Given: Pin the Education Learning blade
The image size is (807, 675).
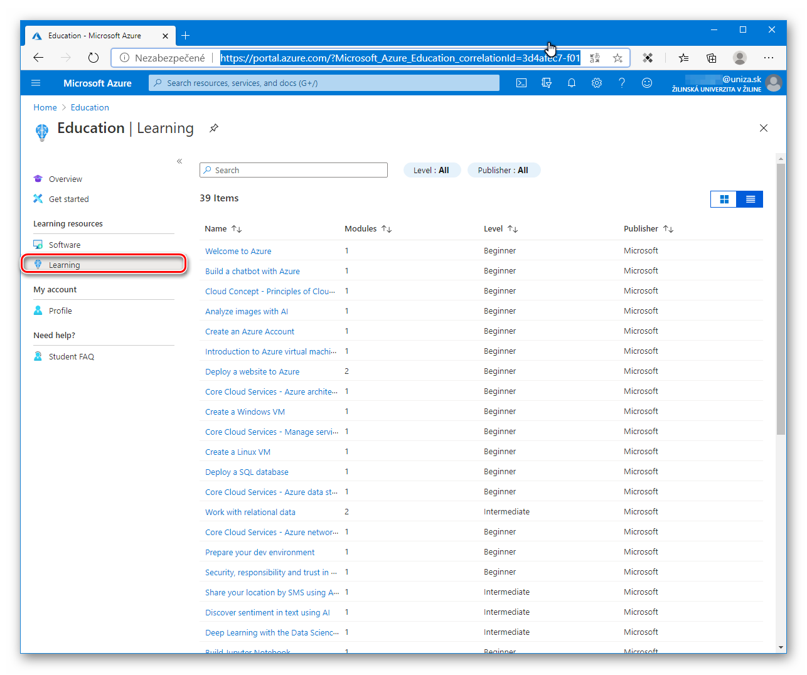Looking at the screenshot, I should pyautogui.click(x=213, y=128).
